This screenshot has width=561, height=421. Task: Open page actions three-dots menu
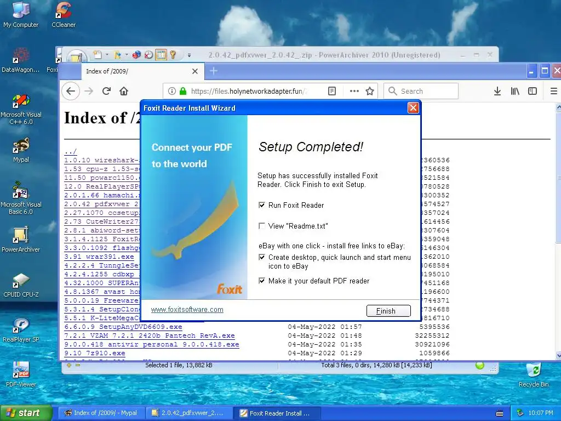tap(354, 92)
